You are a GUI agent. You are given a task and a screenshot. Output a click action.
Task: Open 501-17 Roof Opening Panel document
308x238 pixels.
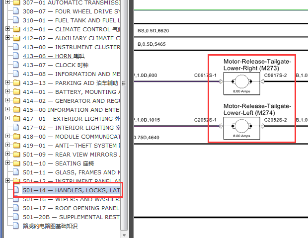pos(72,208)
